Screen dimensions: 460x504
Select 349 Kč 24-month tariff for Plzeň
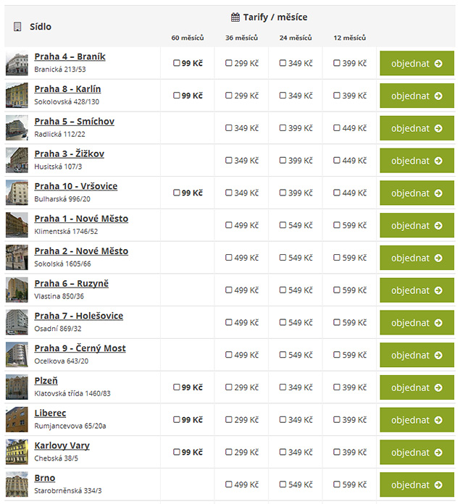point(283,387)
